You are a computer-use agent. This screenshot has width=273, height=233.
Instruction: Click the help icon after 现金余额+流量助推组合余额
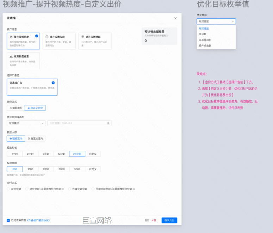tap(63, 189)
